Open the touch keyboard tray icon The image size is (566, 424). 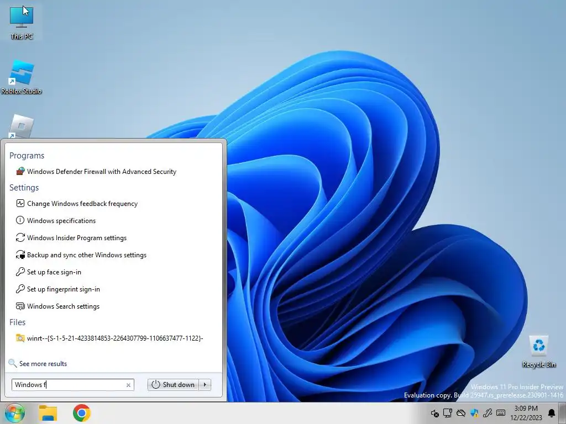[501, 413]
